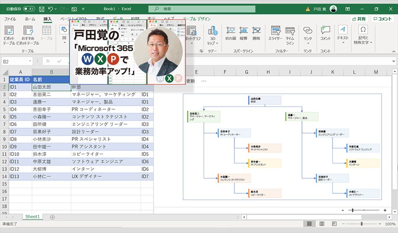Collapse the ribbon with the chevron
Screen dimensions: 398x233
pos(394,51)
